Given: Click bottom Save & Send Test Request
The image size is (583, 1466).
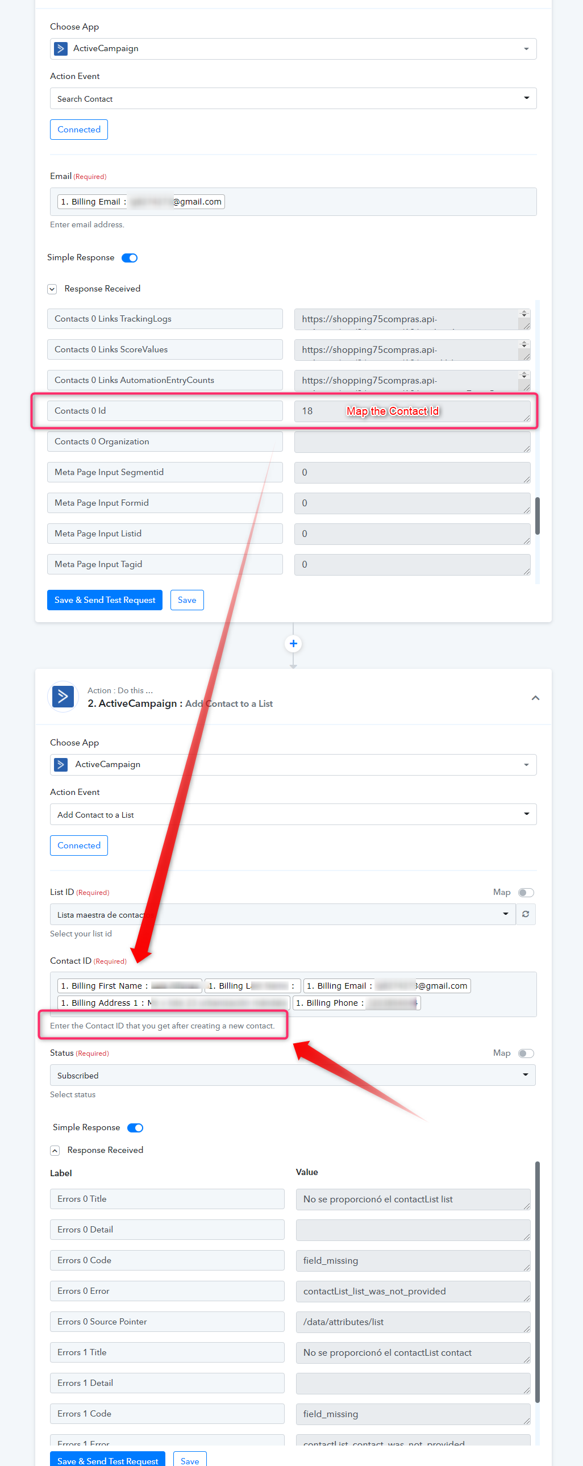Looking at the screenshot, I should 107,1459.
